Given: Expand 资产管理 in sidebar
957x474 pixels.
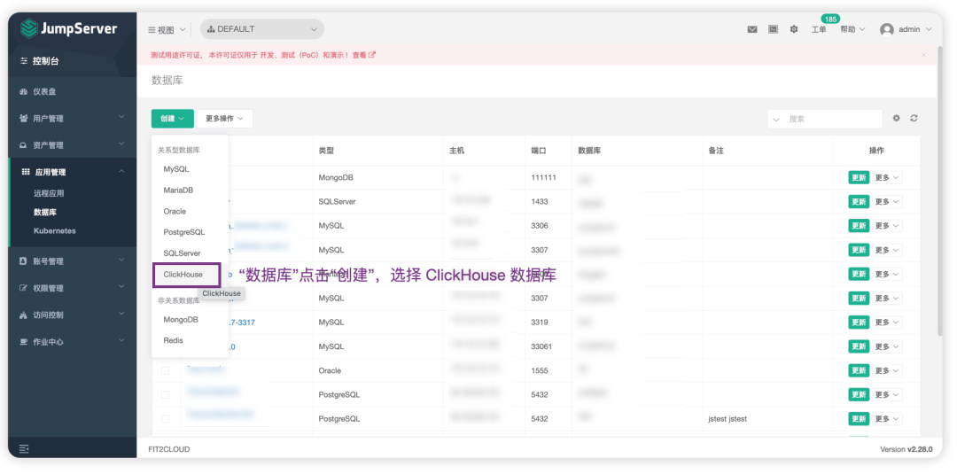Looking at the screenshot, I should [x=73, y=145].
